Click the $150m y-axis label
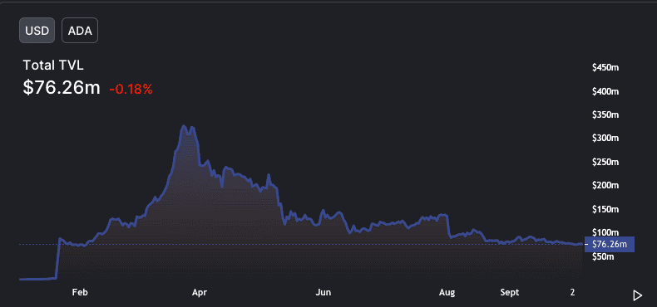Screen dimensions: 657x307 [605, 209]
